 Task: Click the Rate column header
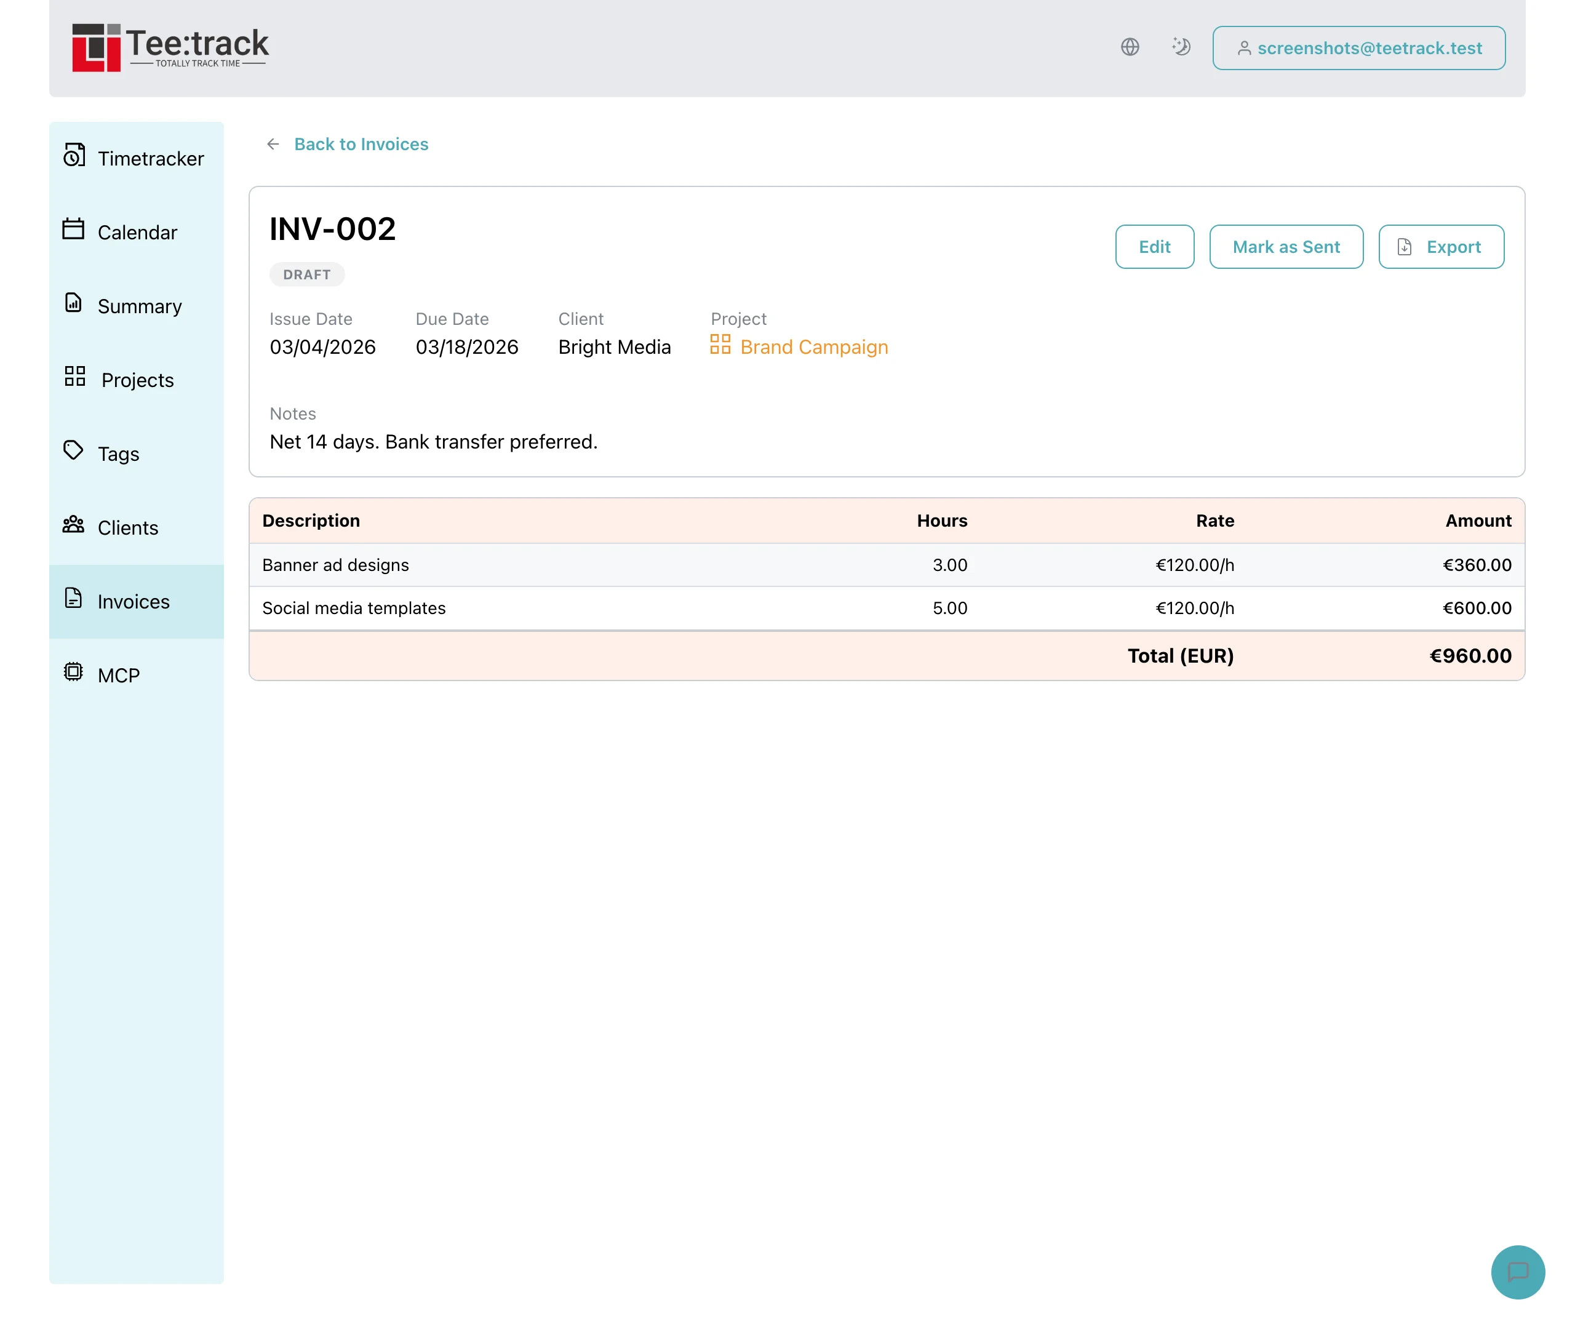(x=1215, y=521)
